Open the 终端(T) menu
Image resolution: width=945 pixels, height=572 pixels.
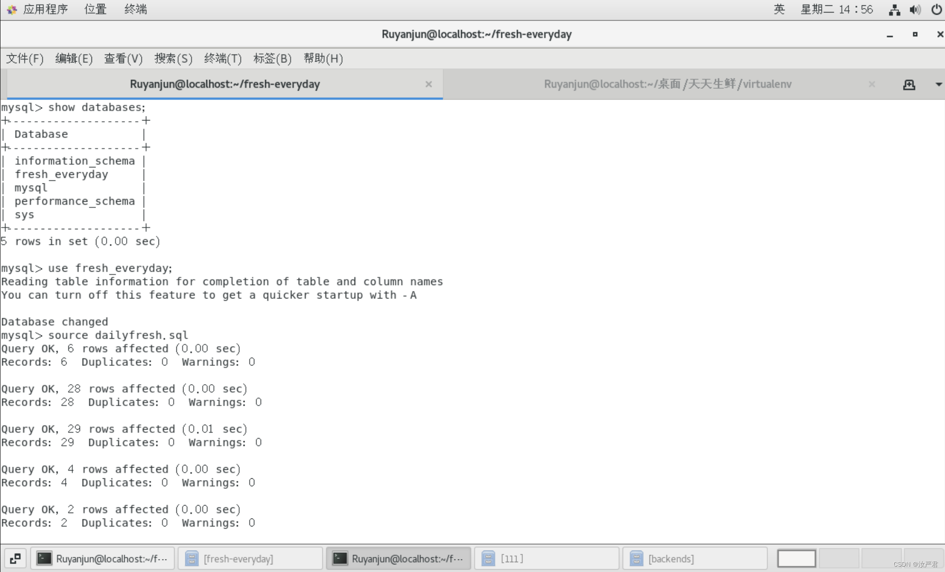point(223,58)
